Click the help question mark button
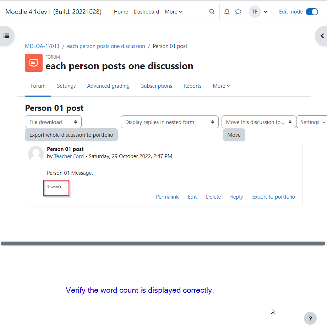327x335 pixels. click(x=310, y=318)
